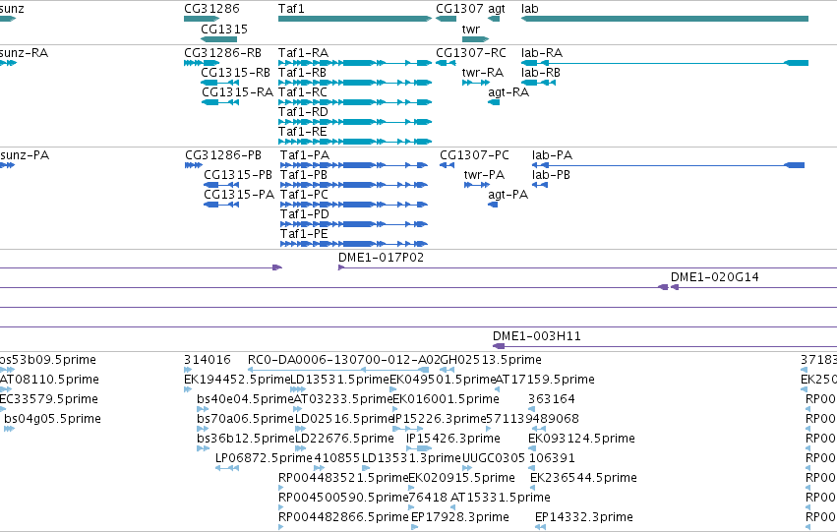Select the Taf1-PA protein feature
The width and height of the screenshot is (837, 532).
[354, 165]
